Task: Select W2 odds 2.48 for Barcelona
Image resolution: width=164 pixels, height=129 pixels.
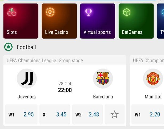Action: click(x=87, y=114)
